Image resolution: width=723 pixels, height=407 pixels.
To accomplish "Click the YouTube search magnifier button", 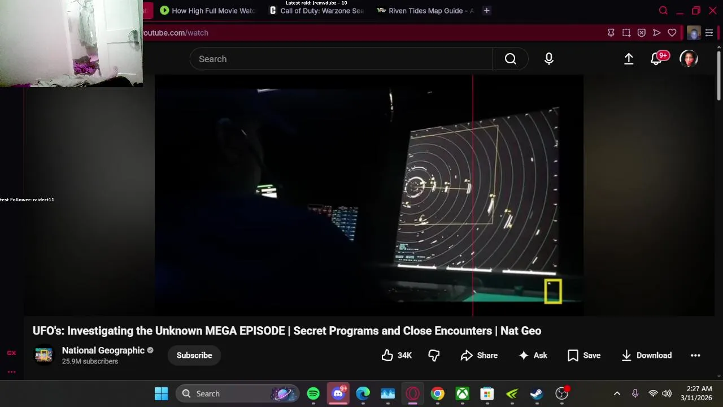I will click(510, 59).
